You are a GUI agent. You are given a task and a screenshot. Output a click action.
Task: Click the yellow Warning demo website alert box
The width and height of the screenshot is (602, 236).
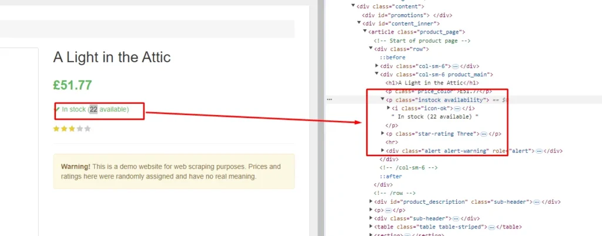173,171
